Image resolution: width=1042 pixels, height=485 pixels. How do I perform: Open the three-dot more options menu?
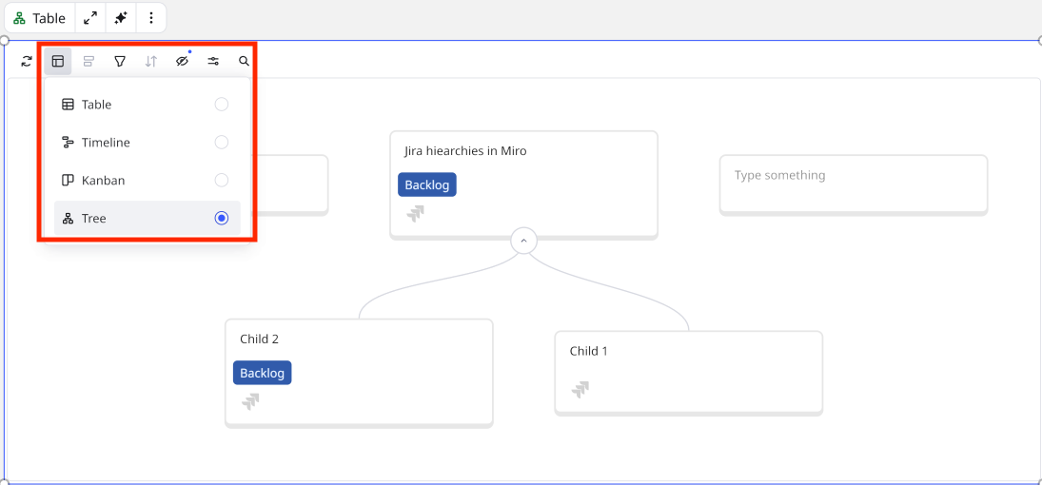click(151, 18)
